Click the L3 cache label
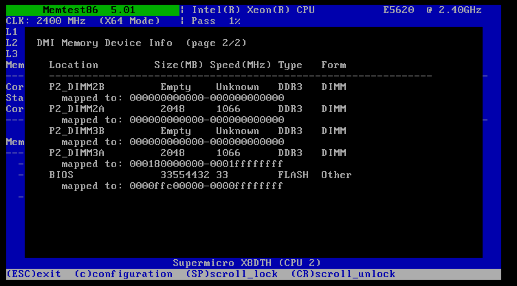 (x=12, y=54)
